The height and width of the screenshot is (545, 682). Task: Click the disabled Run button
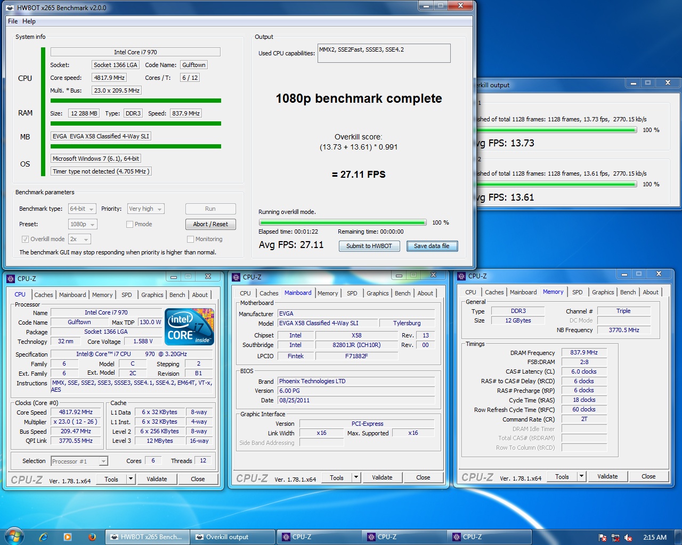tap(210, 209)
